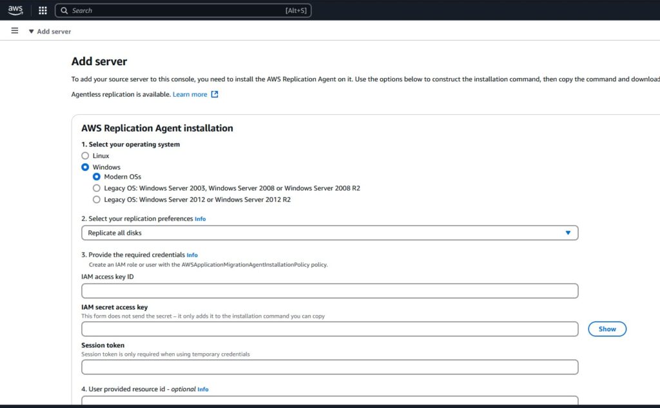Open the hamburger side navigation menu
Image resolution: width=660 pixels, height=408 pixels.
tap(15, 31)
